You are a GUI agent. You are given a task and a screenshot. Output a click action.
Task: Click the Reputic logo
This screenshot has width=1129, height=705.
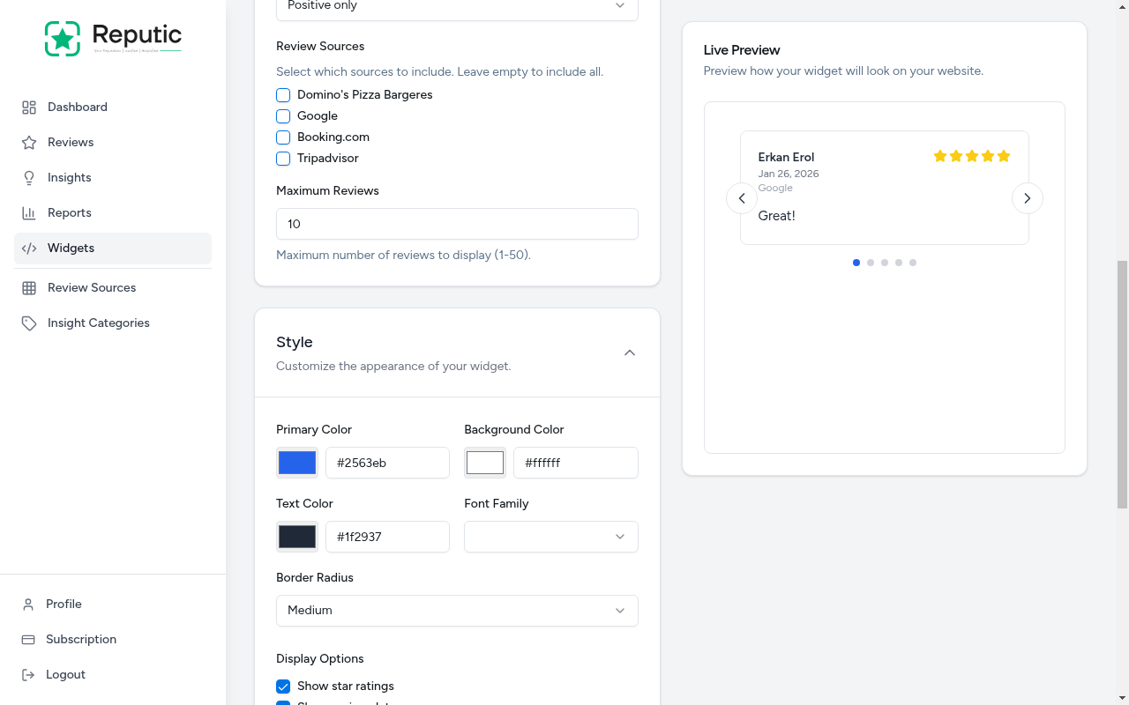113,38
